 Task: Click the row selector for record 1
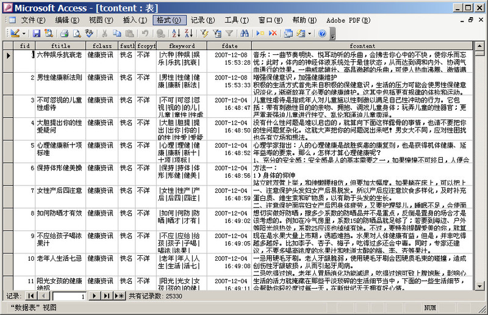pos(8,61)
